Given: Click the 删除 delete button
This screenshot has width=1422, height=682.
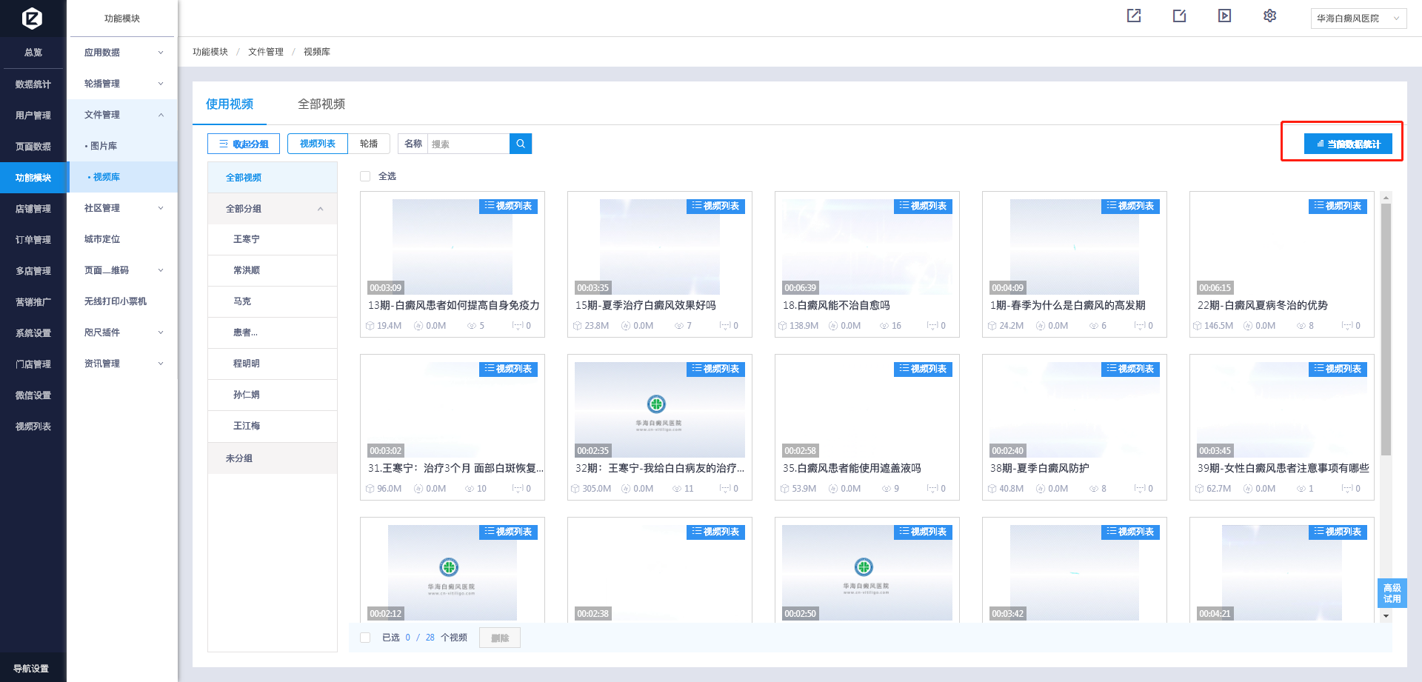Looking at the screenshot, I should tap(500, 638).
